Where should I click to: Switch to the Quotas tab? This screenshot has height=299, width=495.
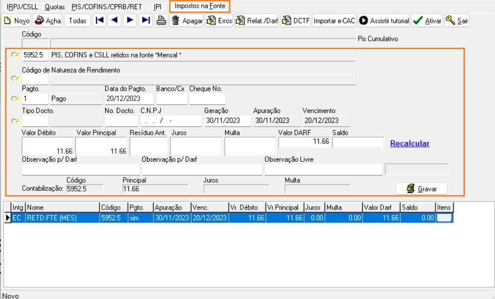tap(55, 6)
